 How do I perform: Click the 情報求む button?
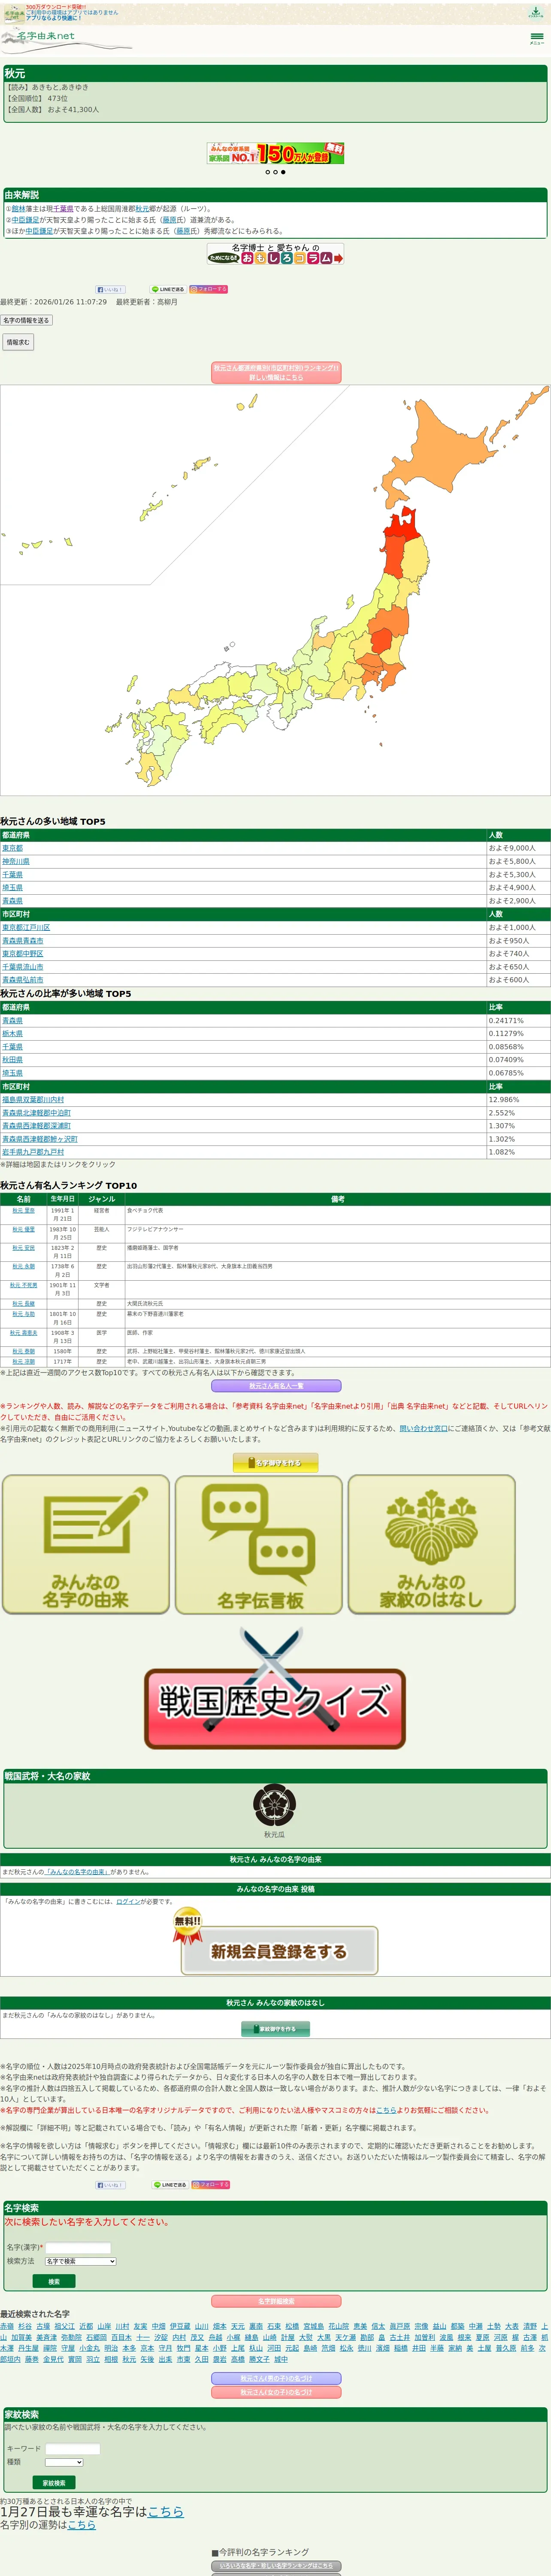(x=18, y=342)
